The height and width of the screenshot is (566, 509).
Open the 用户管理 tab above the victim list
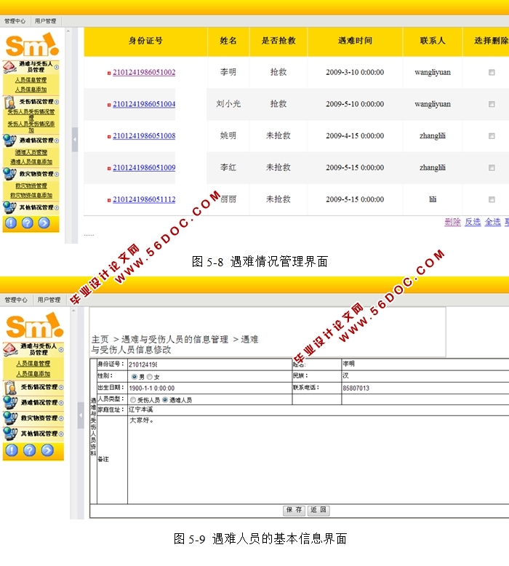pyautogui.click(x=46, y=22)
